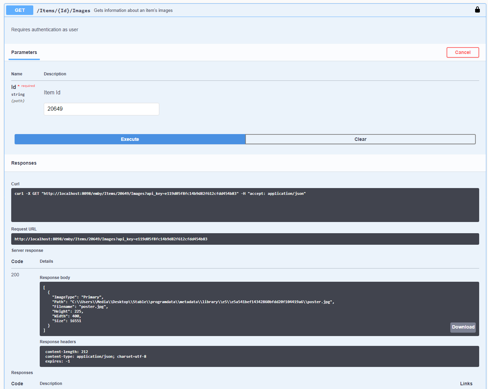This screenshot has height=389, width=488.
Task: Click the authorization lock icon
Action: 477,10
